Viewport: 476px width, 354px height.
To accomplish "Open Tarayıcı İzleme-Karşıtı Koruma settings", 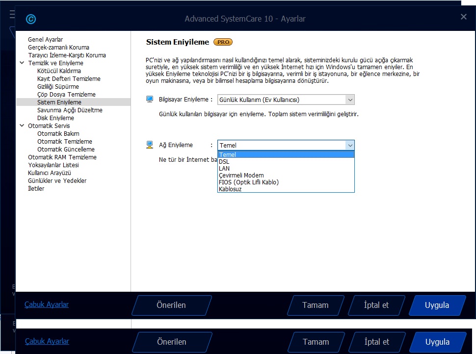I will (x=67, y=55).
